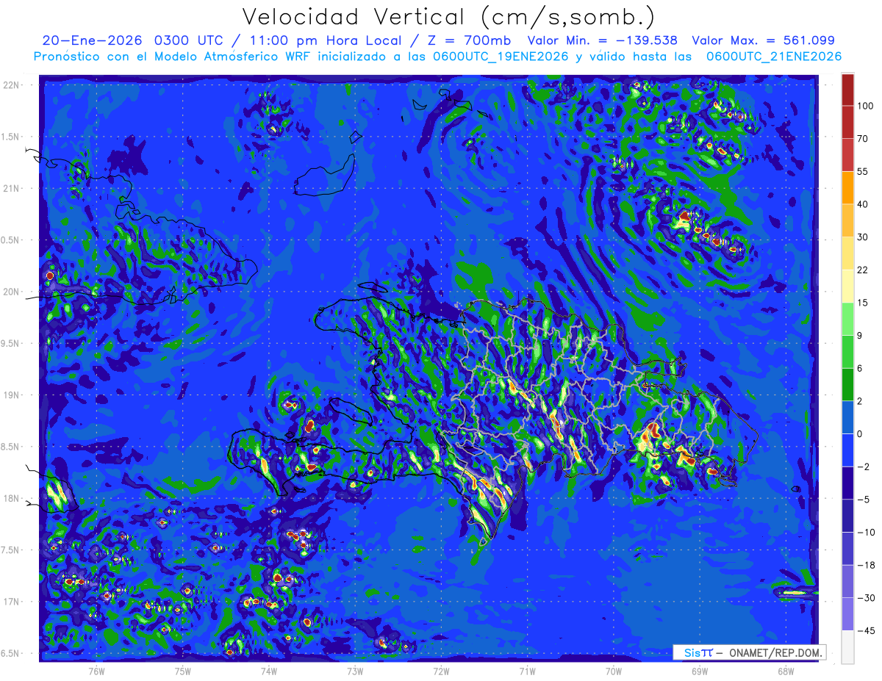This screenshot has width=882, height=681.
Task: Click the '74W' longitude label
Action: tap(268, 671)
